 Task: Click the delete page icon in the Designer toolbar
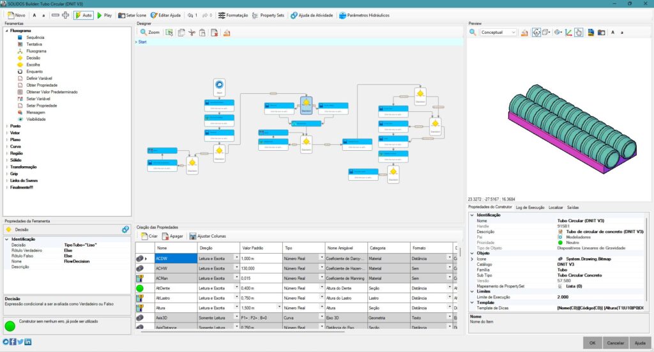(x=215, y=32)
